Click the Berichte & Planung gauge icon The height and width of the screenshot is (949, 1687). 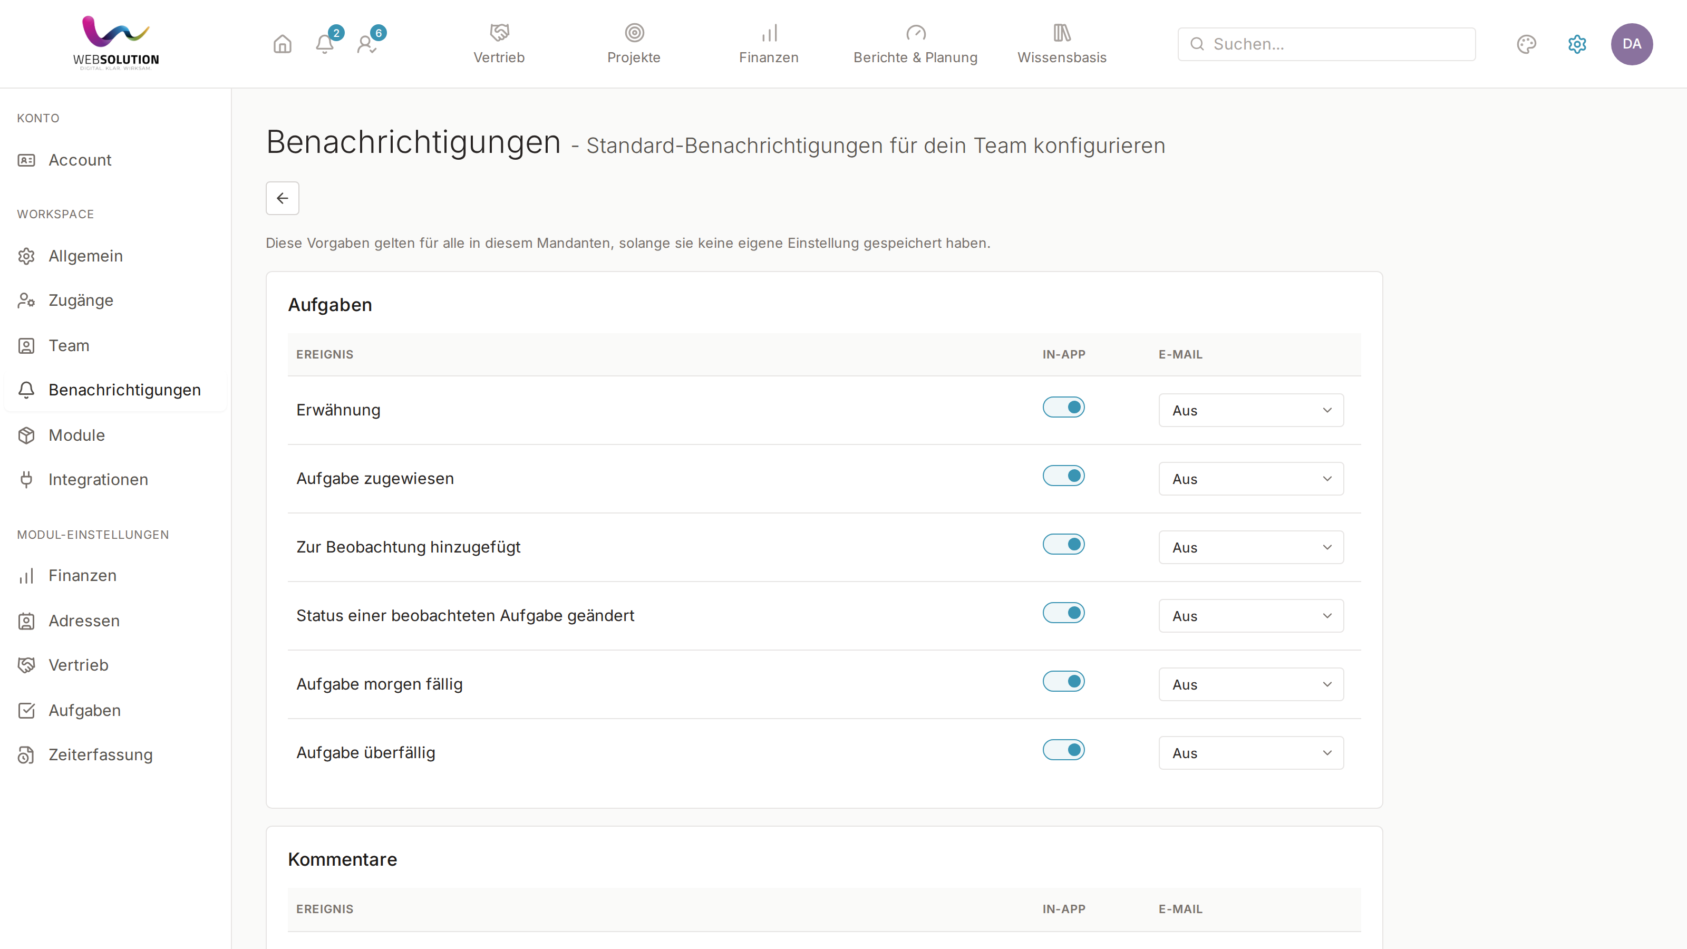916,32
